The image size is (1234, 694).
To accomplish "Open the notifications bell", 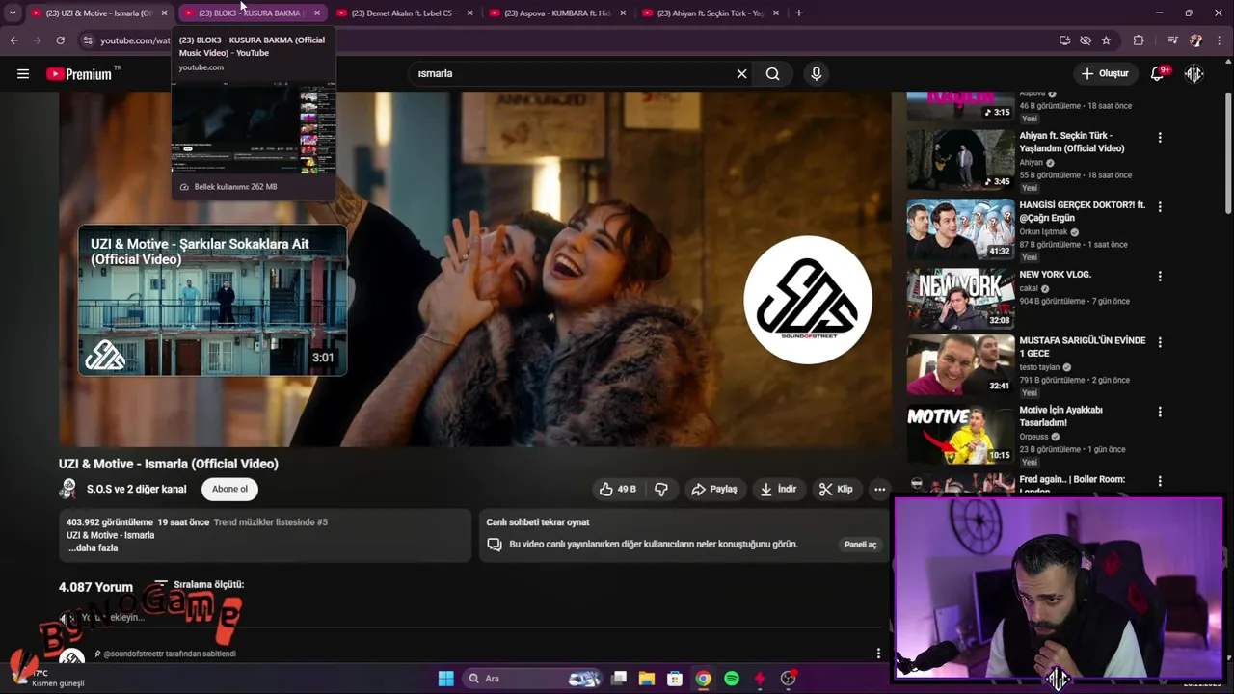I will (x=1158, y=73).
